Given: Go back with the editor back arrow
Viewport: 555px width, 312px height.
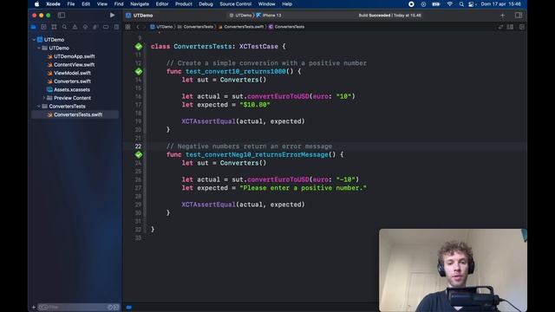Looking at the screenshot, I should (138, 27).
